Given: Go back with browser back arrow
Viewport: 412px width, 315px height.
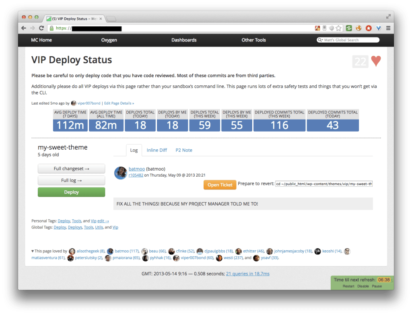Looking at the screenshot, I should 24,28.
